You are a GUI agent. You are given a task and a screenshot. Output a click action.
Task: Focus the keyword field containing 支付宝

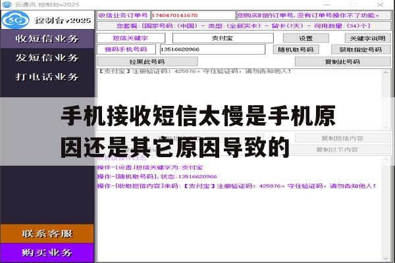[x=223, y=38]
